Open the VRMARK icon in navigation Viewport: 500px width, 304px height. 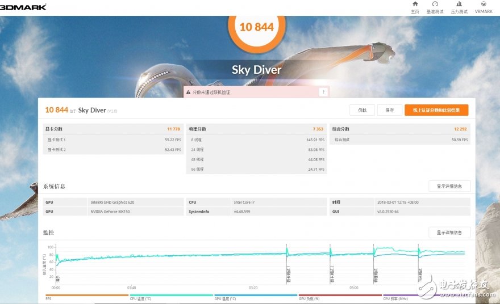point(484,7)
